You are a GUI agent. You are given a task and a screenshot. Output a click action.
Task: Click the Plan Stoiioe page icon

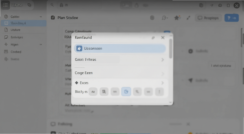point(53,18)
